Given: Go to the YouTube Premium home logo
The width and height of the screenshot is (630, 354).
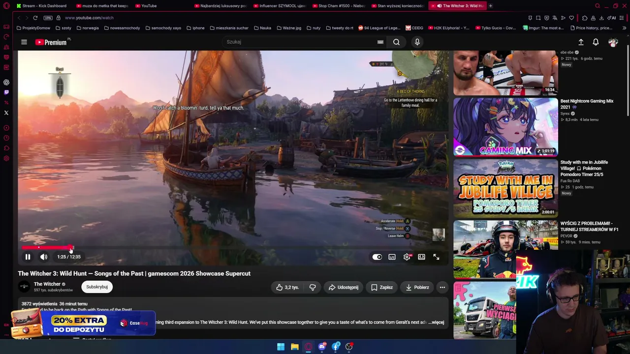Looking at the screenshot, I should 51,42.
